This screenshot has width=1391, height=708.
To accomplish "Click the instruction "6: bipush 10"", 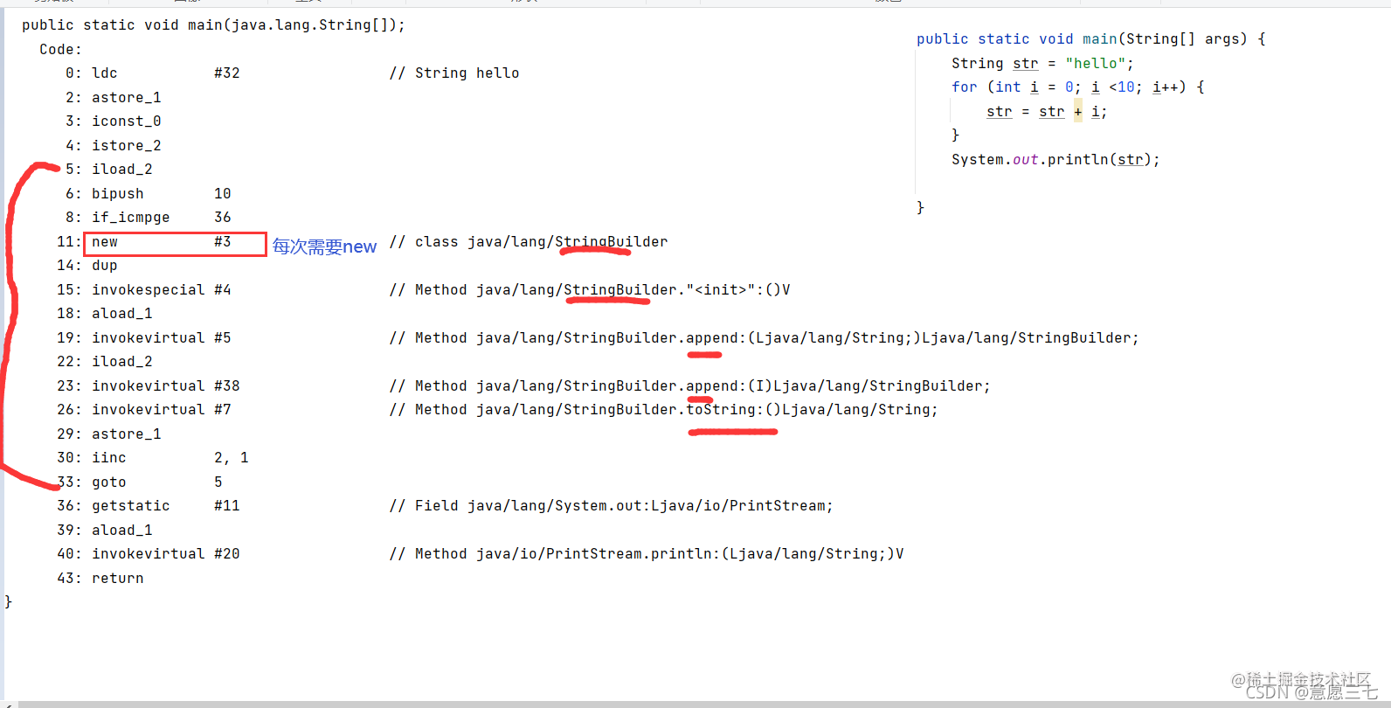I will (149, 194).
